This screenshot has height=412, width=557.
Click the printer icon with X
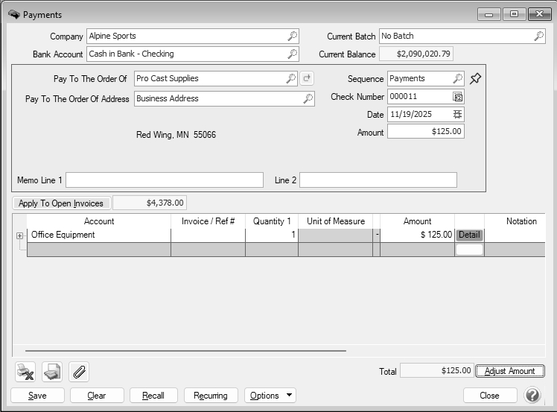click(x=25, y=371)
